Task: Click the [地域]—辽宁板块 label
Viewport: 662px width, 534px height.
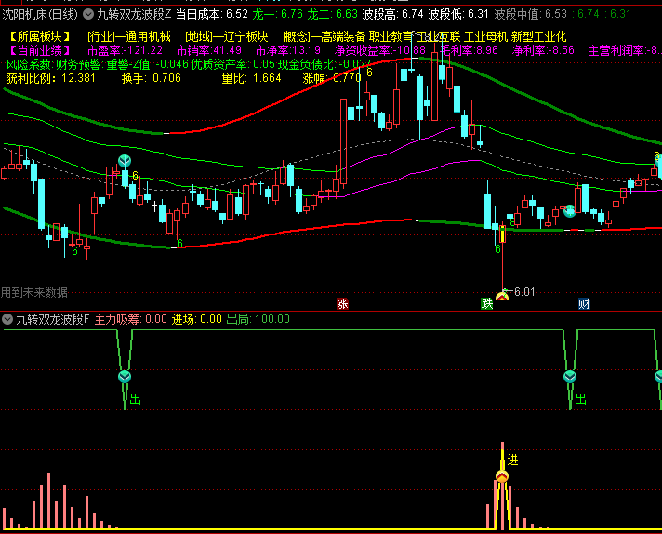Action: (227, 37)
